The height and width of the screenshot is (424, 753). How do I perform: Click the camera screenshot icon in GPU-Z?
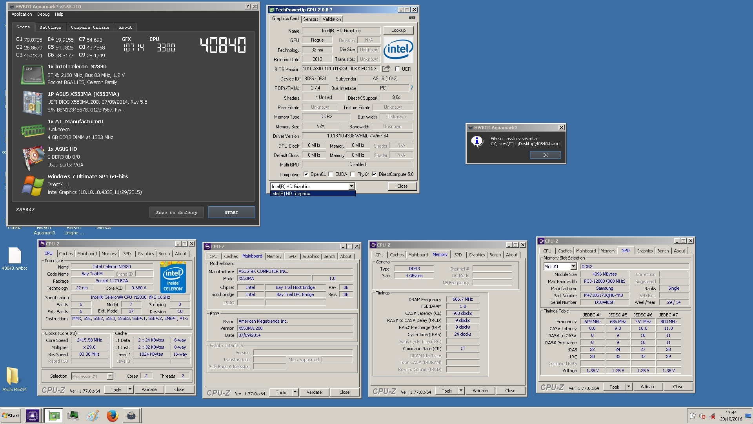coord(412,18)
